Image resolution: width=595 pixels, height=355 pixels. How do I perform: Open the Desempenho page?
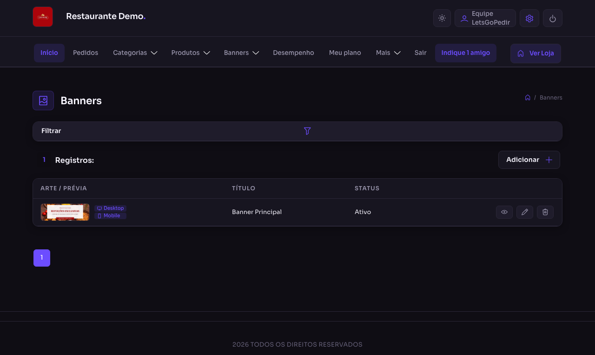point(293,53)
